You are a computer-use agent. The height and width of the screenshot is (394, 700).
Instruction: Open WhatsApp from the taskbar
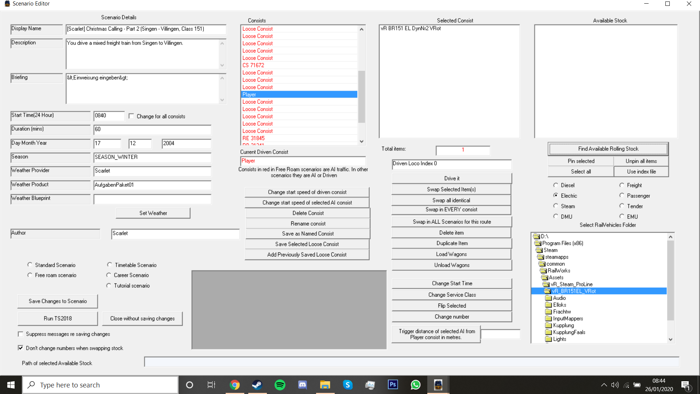[415, 385]
